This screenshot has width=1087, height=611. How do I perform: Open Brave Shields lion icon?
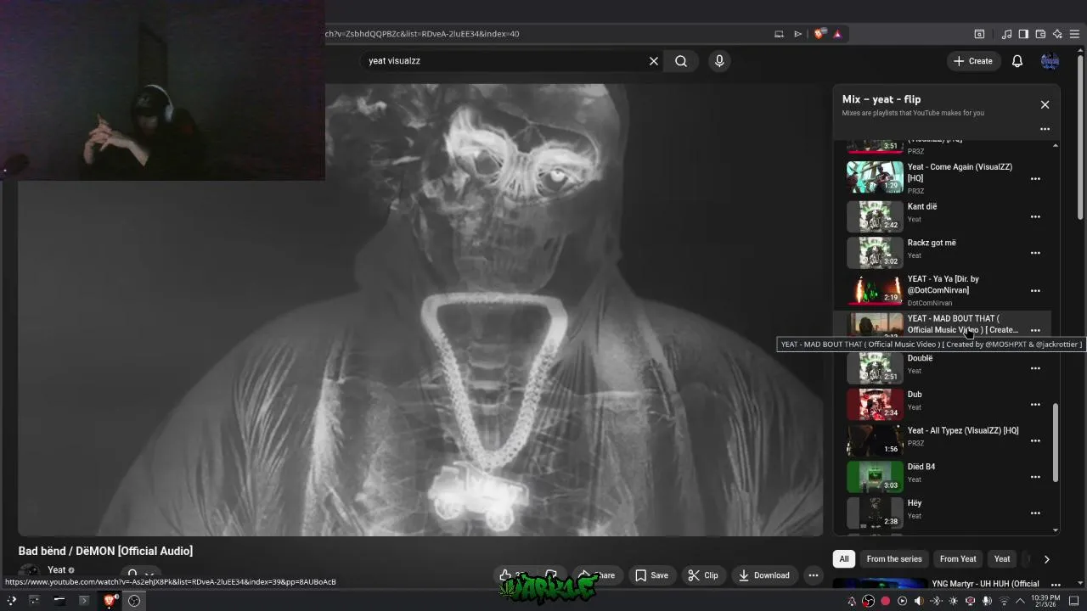819,34
